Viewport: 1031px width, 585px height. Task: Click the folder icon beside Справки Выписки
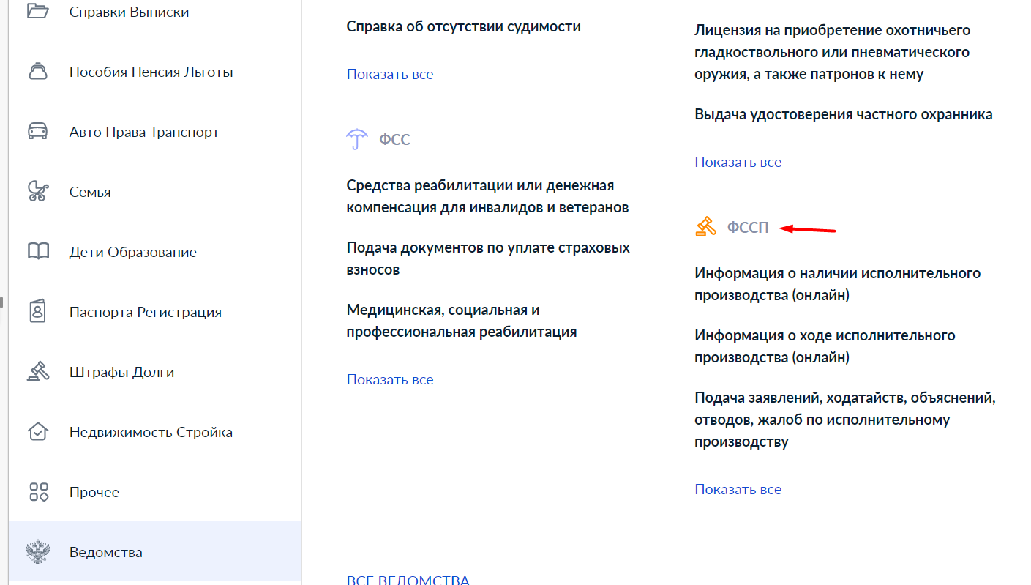click(37, 12)
